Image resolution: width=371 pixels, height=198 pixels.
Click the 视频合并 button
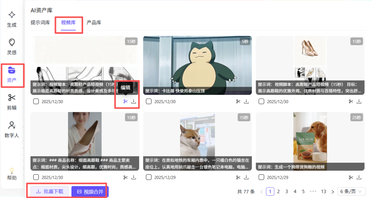click(x=90, y=191)
